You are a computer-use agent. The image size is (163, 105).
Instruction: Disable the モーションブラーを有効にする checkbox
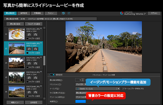coord(123,89)
